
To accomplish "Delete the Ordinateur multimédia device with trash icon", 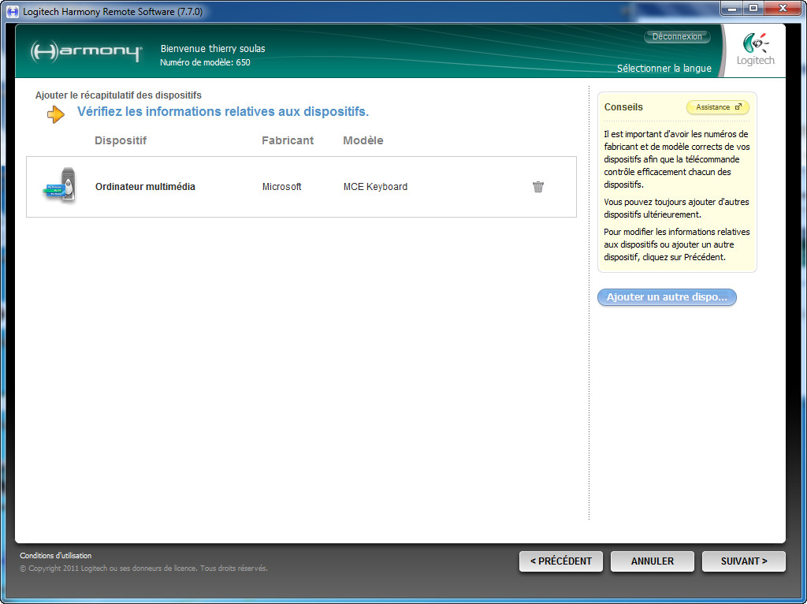I will point(537,186).
